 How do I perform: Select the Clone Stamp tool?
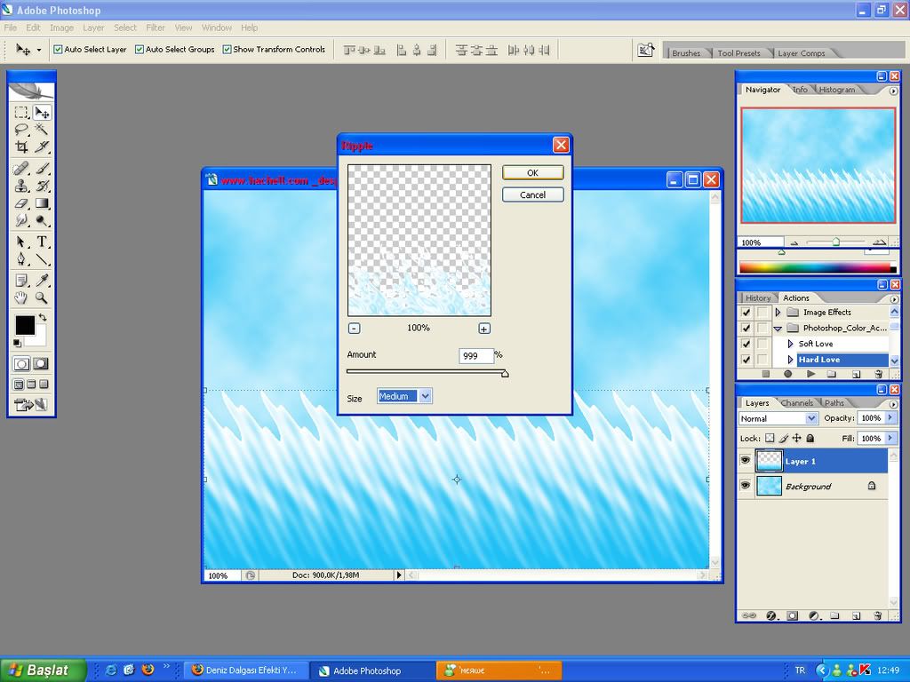point(21,186)
